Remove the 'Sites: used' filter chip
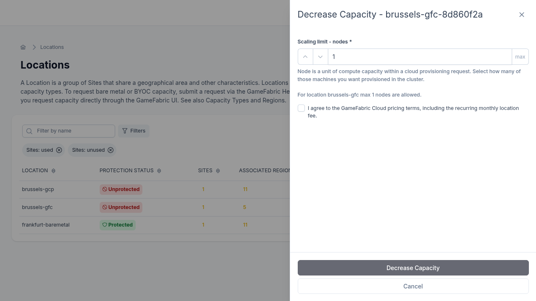Viewport: 536px width, 301px height. click(x=59, y=150)
